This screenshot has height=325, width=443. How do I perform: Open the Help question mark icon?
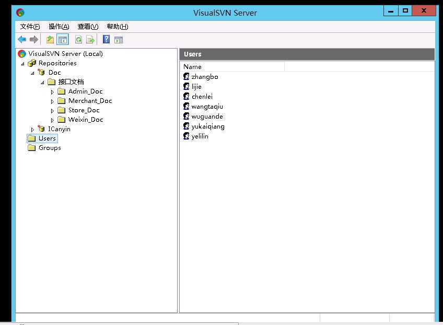click(106, 39)
